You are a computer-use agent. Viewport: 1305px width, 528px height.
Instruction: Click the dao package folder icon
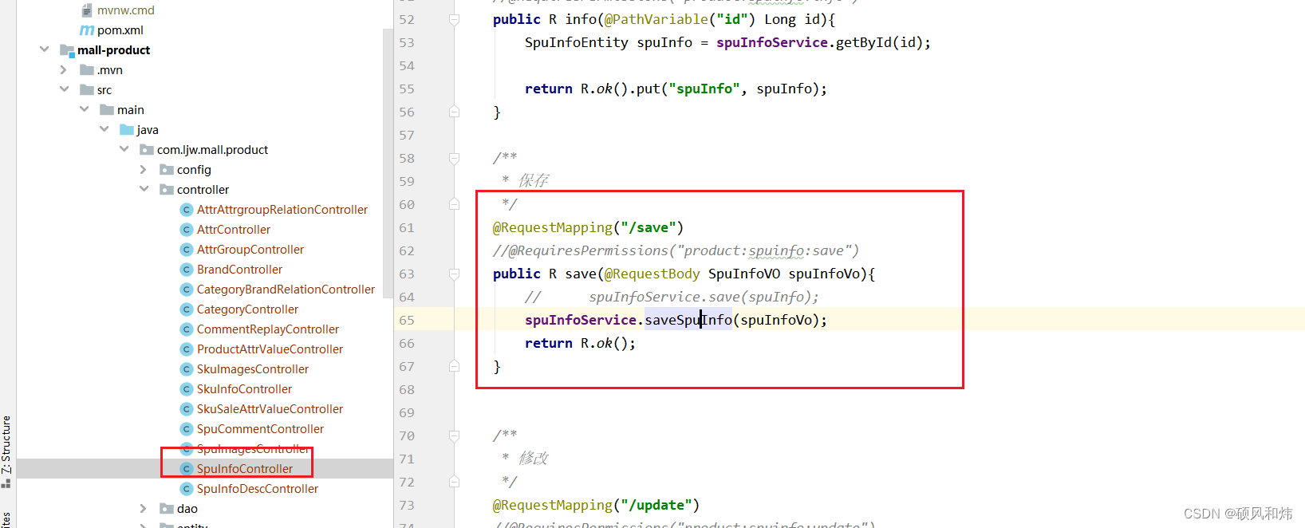167,508
